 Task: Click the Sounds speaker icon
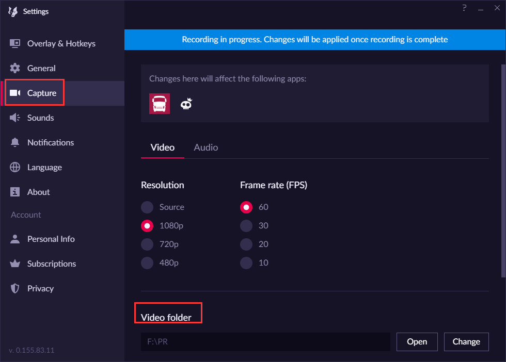(x=15, y=118)
